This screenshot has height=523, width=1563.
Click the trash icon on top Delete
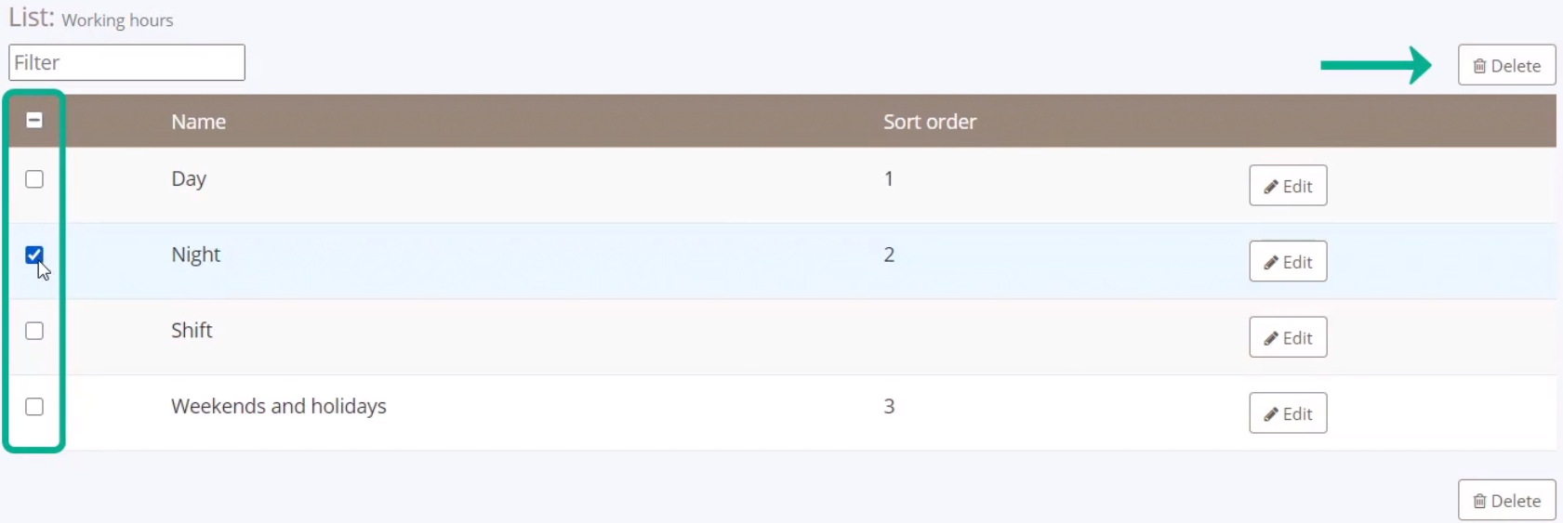coord(1479,66)
